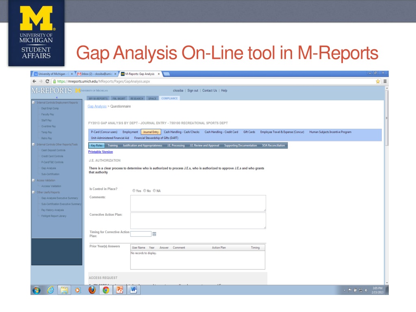This screenshot has width=416, height=312.
Task: Open the Contact Us link
Action: tap(210, 91)
